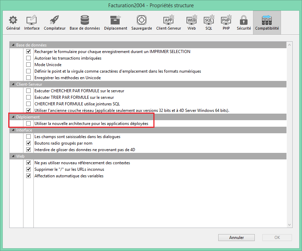Check Exécuter CHERCHER PAR FORMULE sur le serveur
Screen dimensions: 302x251
[29, 91]
